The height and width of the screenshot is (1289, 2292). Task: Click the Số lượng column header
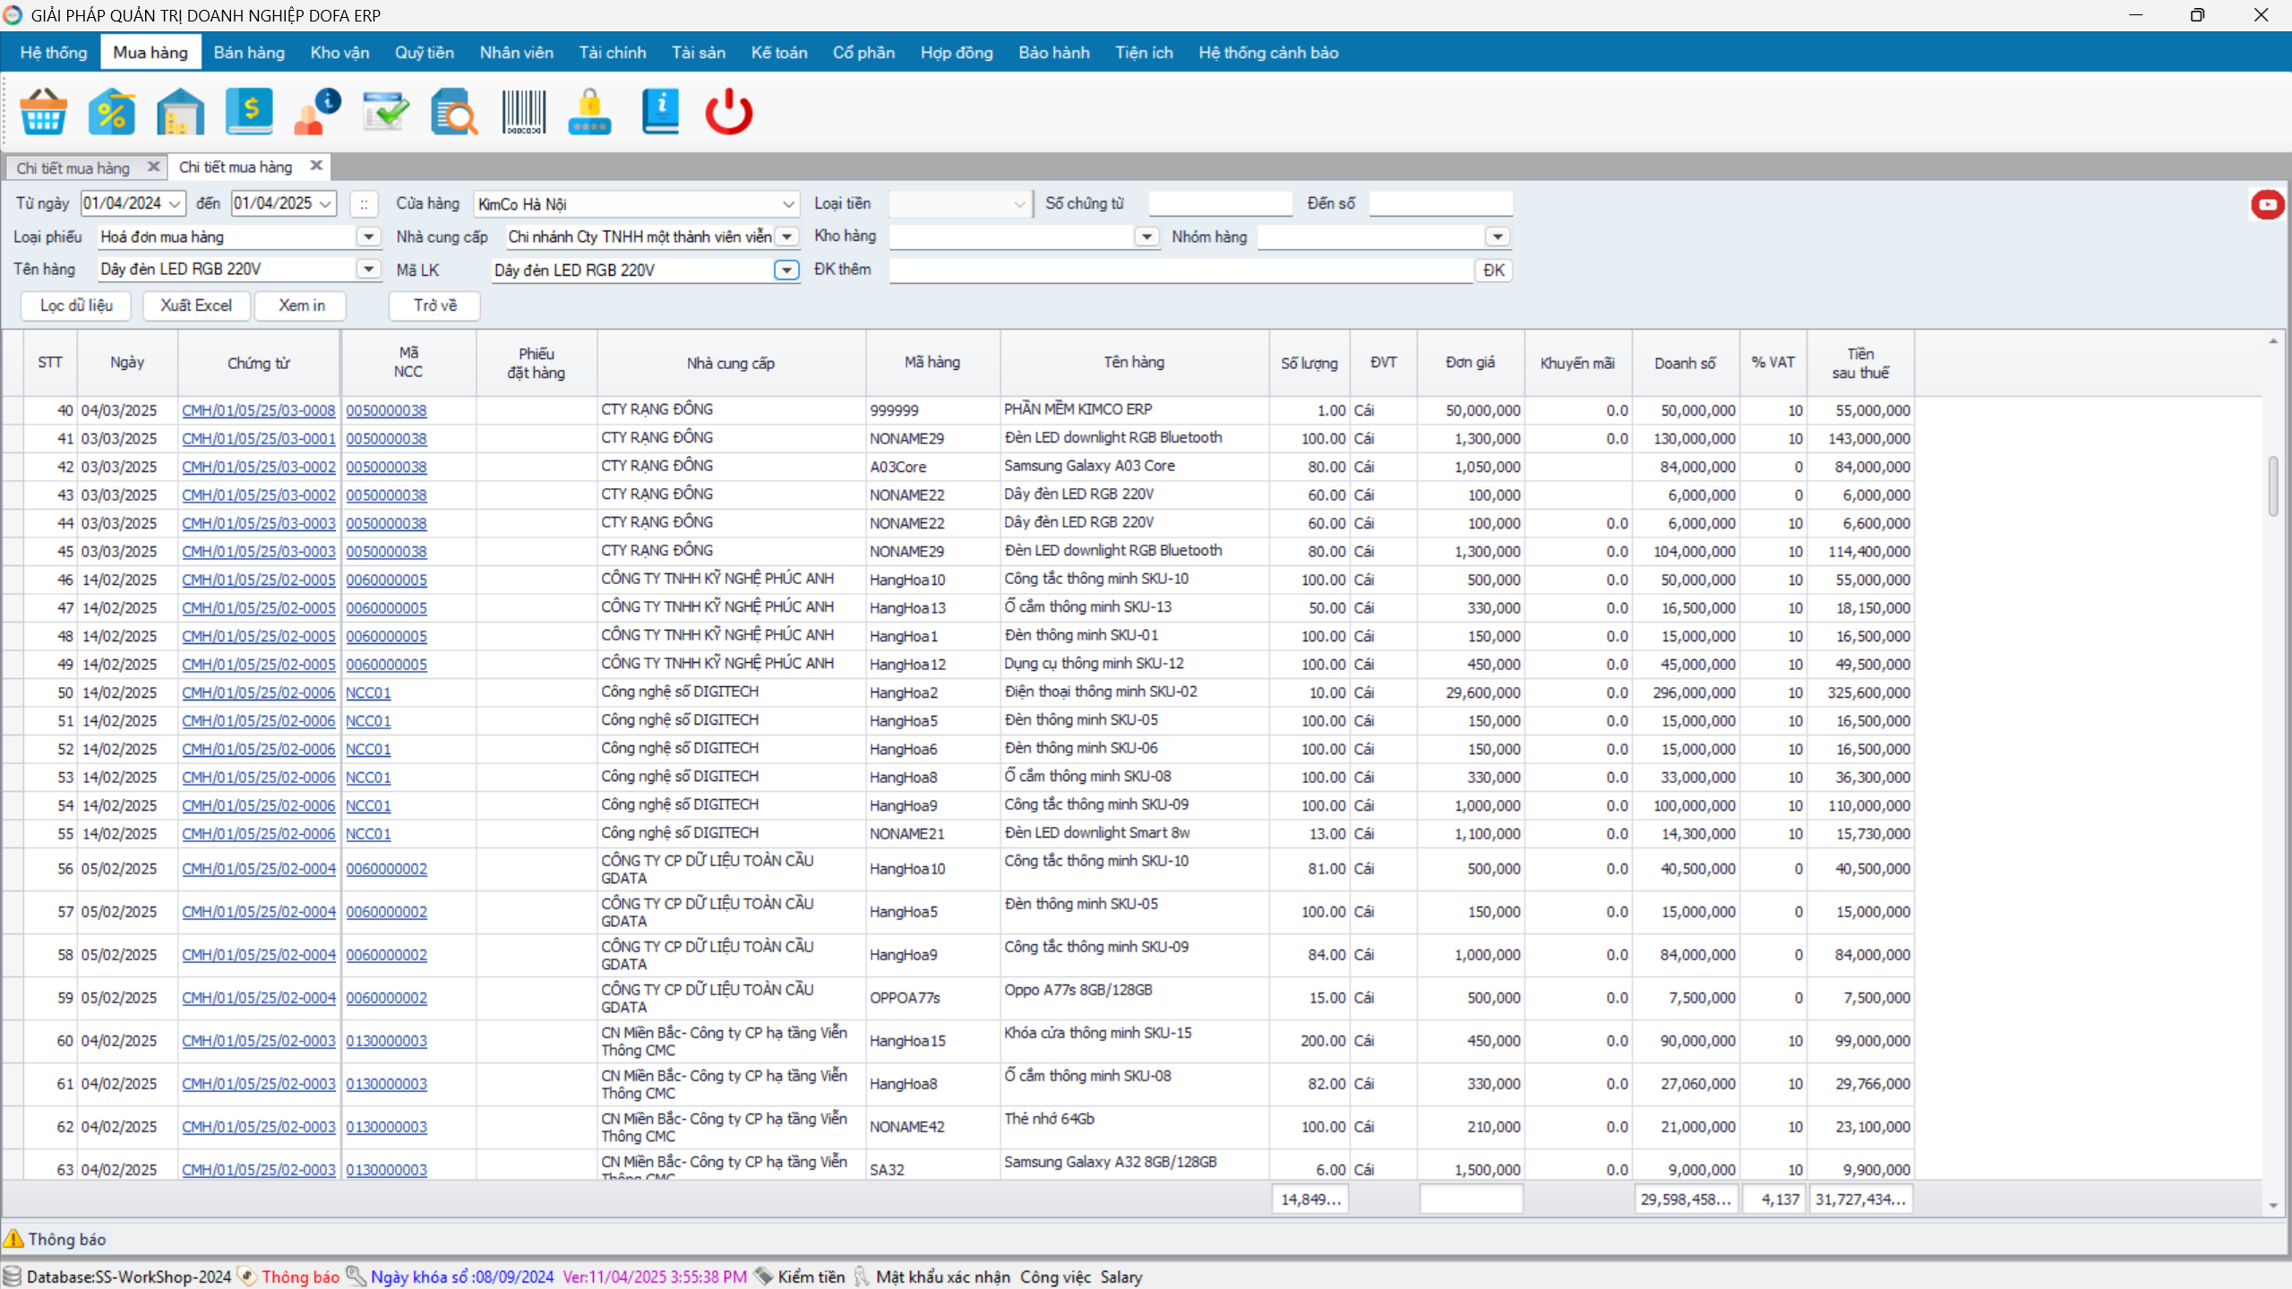[x=1309, y=363]
